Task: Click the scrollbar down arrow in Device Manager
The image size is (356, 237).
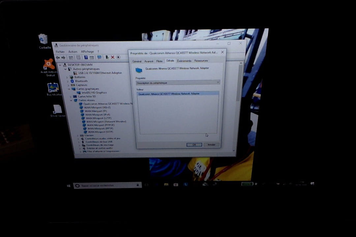Action: click(234, 150)
